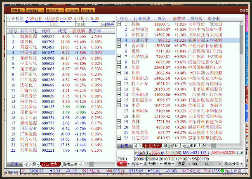Select stock row 东华能源 002221
Viewport: 252px width, 179px height.
coord(61,150)
